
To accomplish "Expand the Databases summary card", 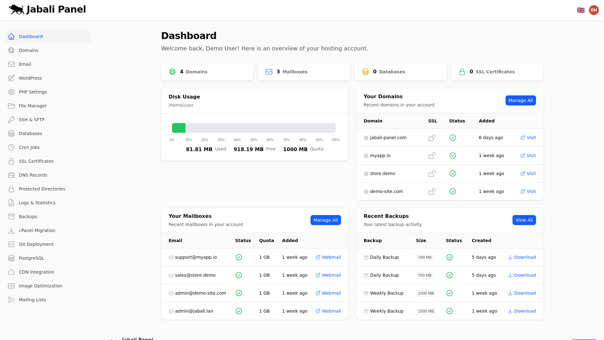I will pos(400,72).
